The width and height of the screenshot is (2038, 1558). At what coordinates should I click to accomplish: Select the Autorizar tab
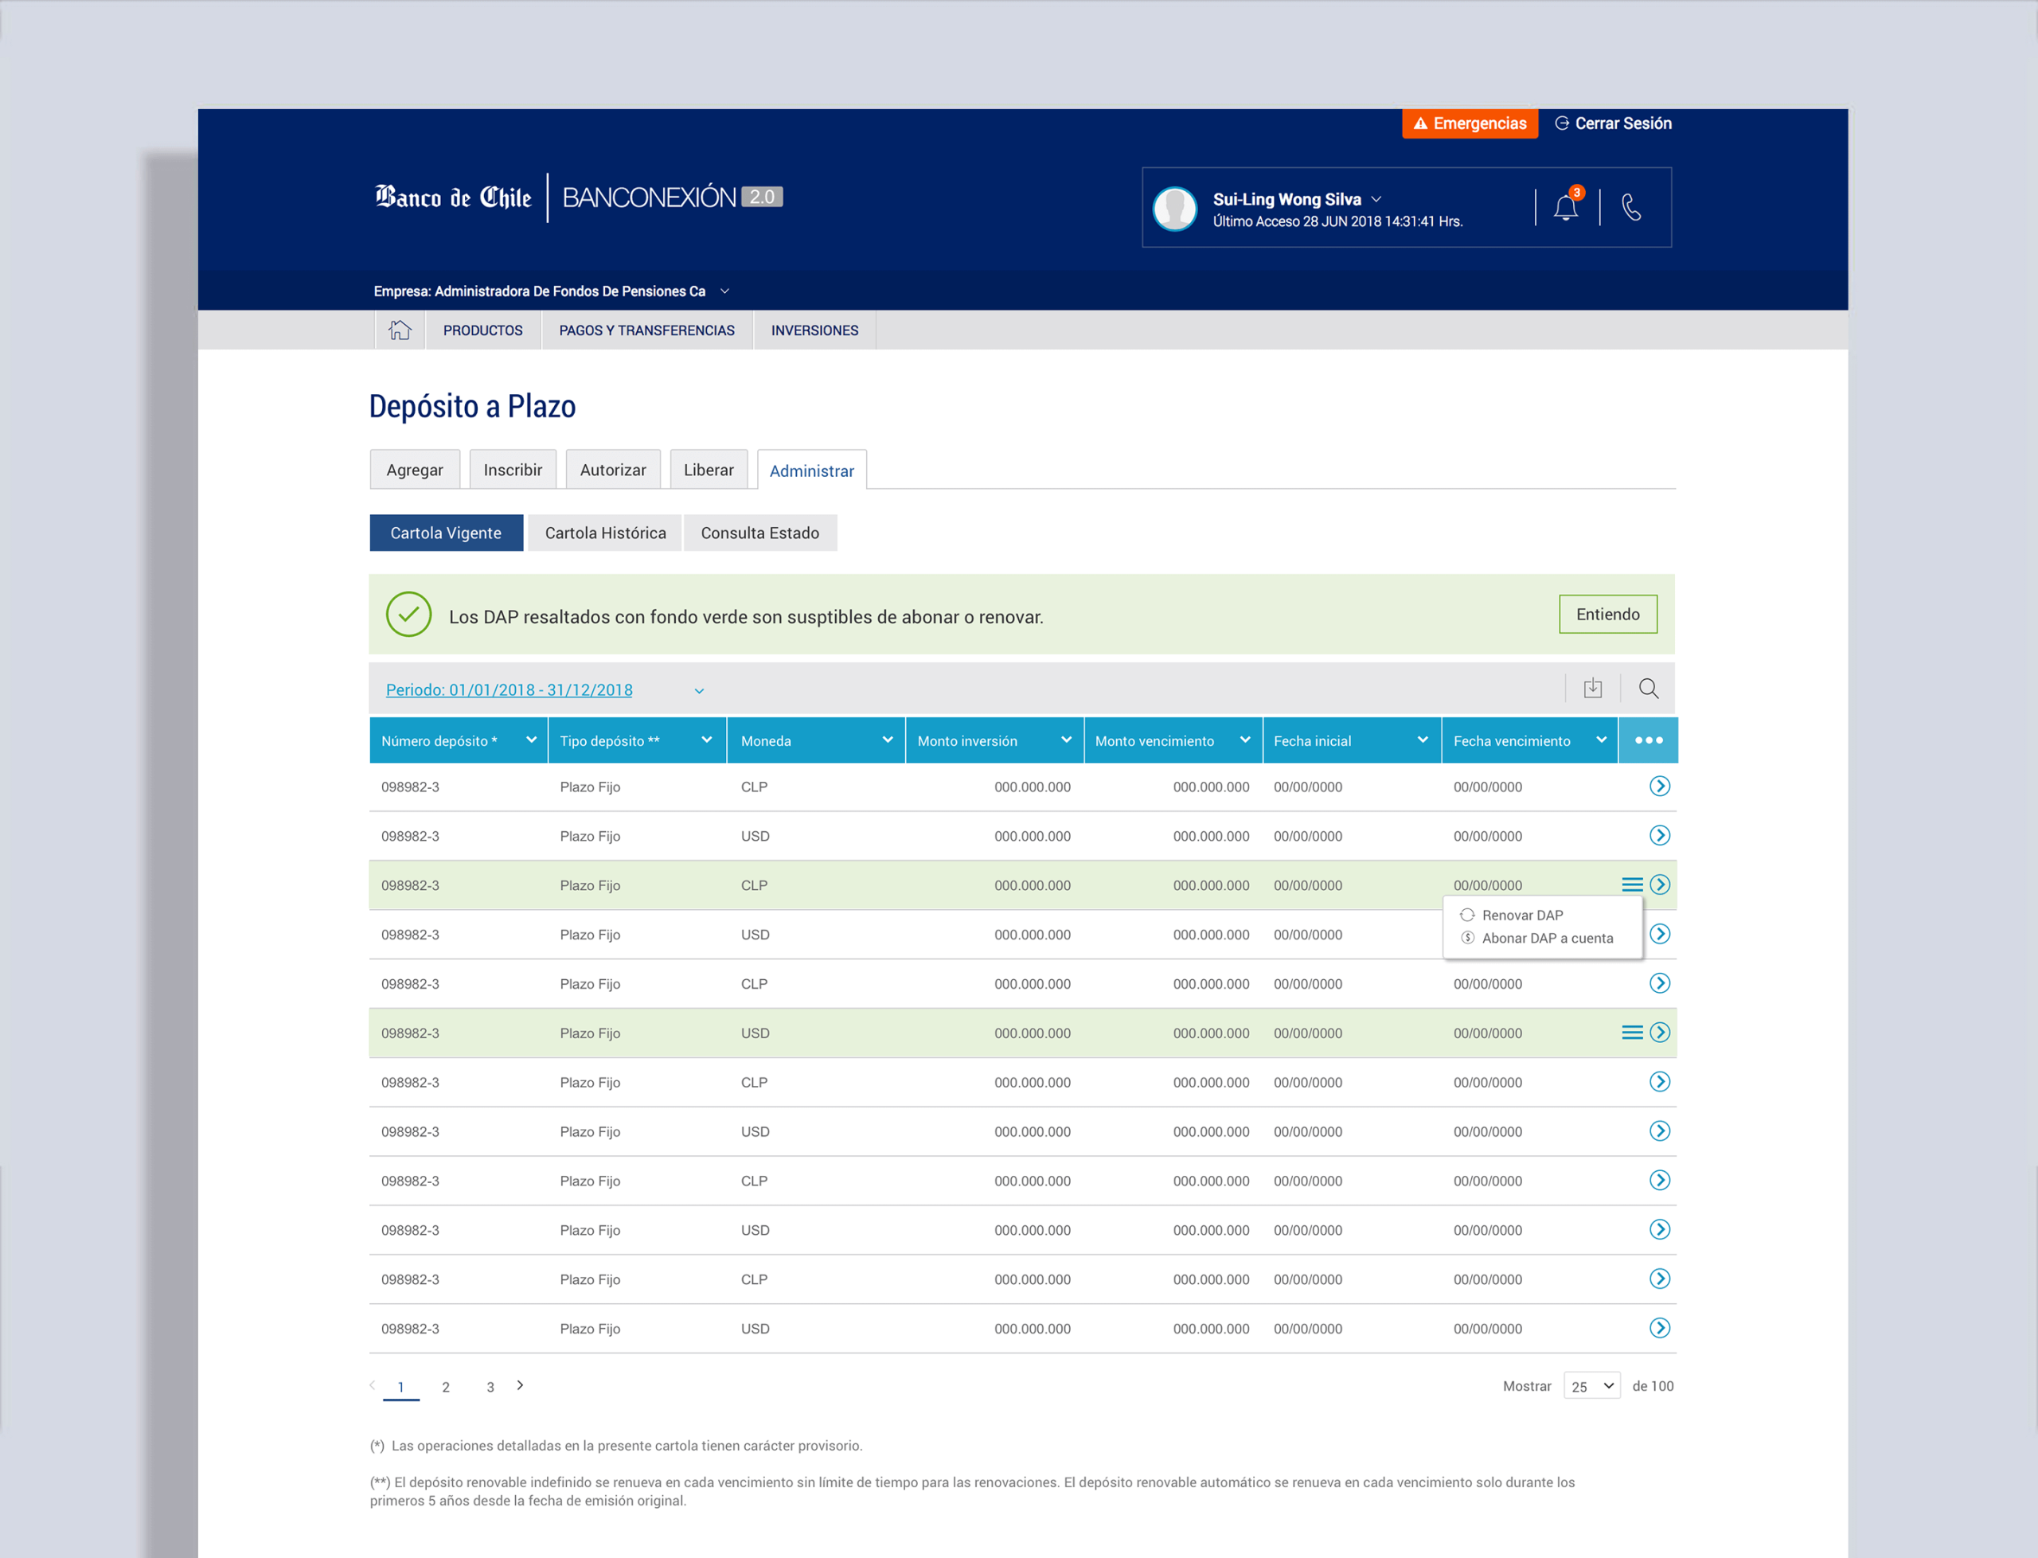[613, 471]
